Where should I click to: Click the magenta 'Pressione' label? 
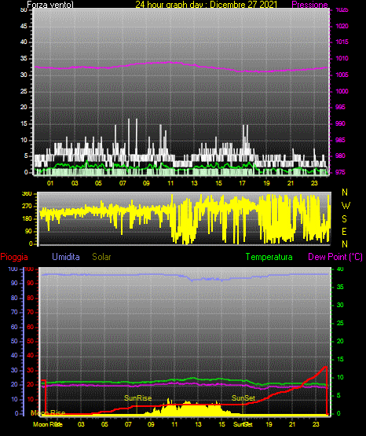[309, 5]
